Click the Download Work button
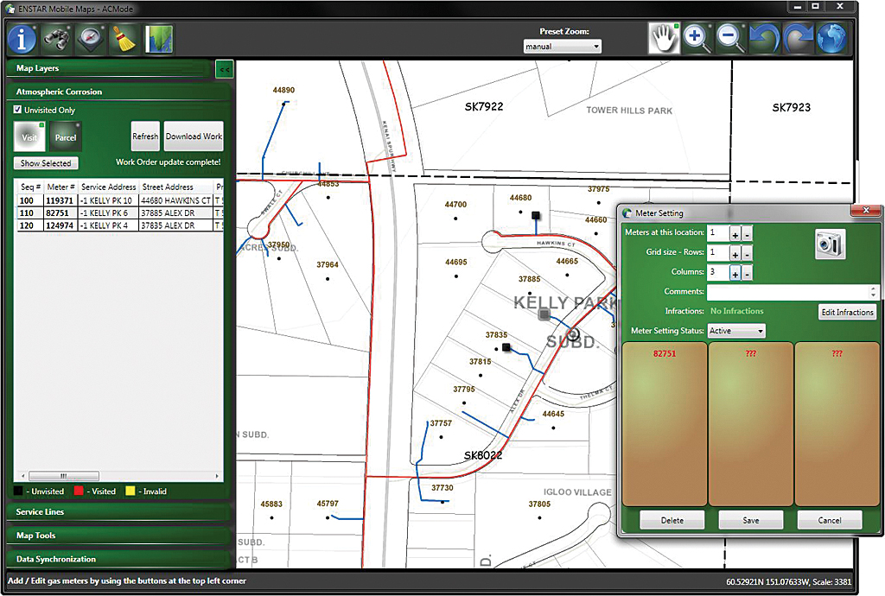The width and height of the screenshot is (885, 596). [x=194, y=136]
